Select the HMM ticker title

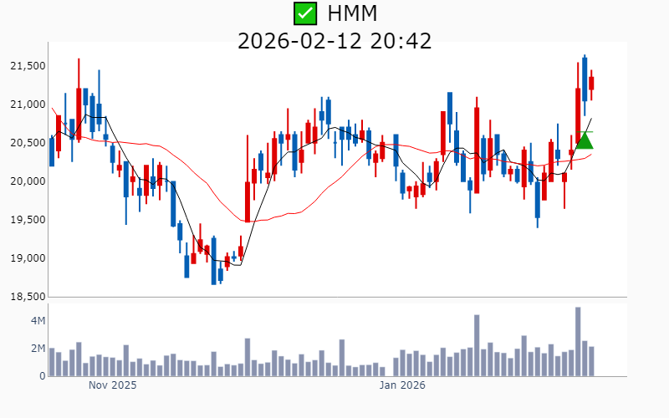pyautogui.click(x=352, y=13)
